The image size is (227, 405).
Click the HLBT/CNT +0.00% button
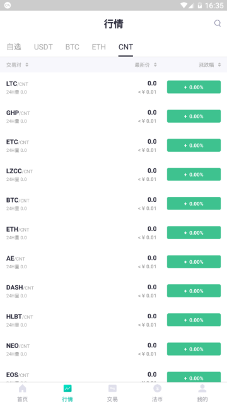coord(194,320)
